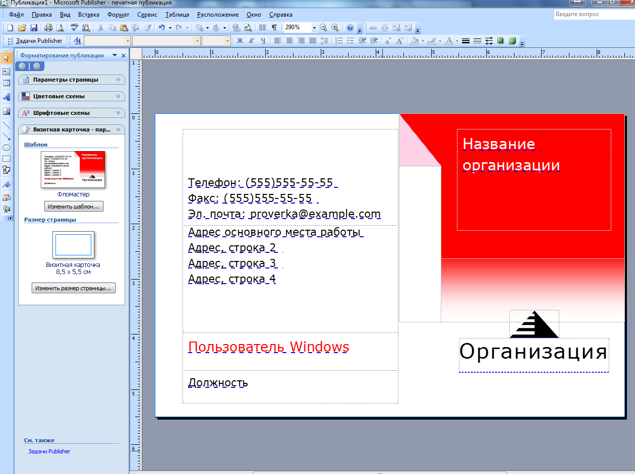Open the task pane title dropdown arrow

(115, 55)
